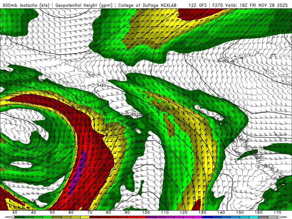Click the 50 value on the color scale

tap(52, 212)
